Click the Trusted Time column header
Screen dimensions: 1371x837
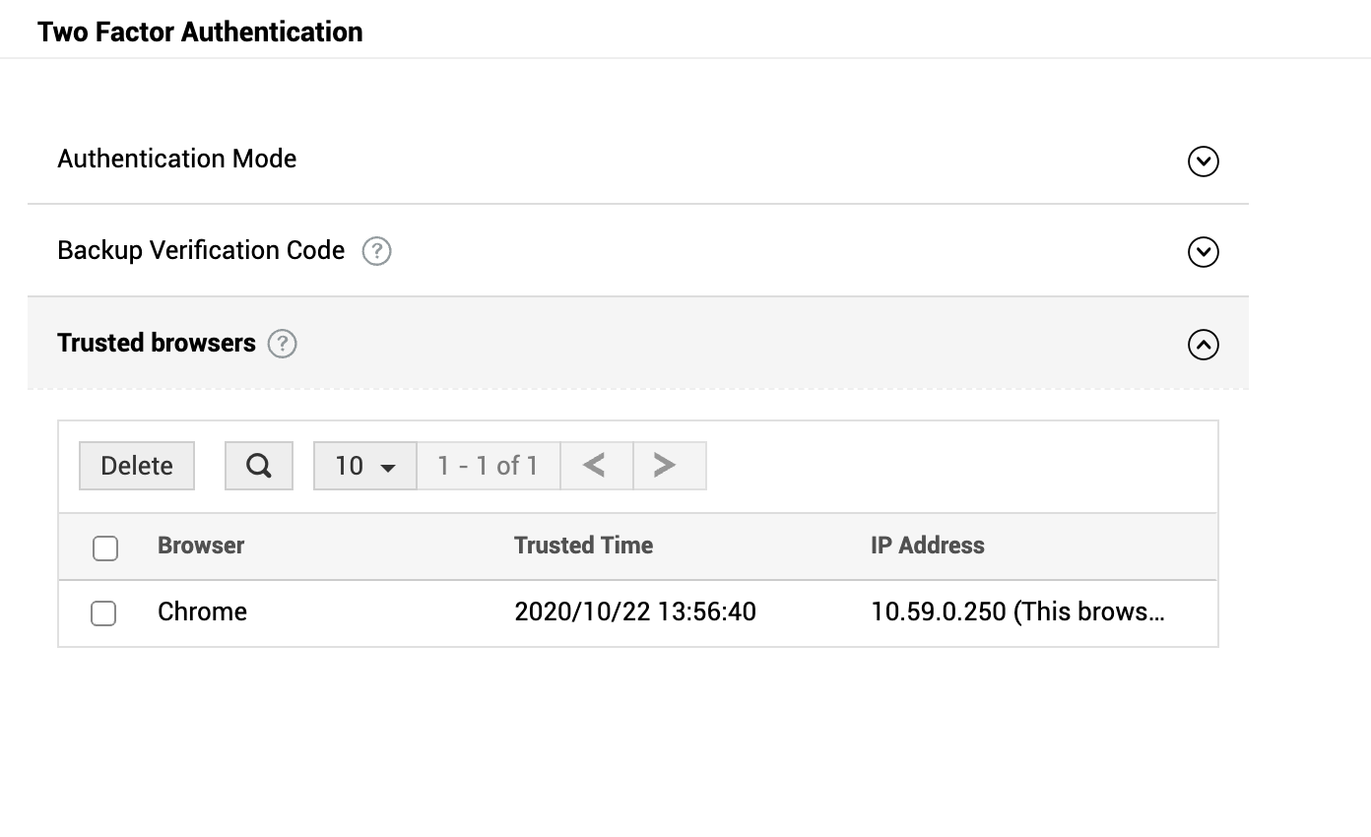(x=583, y=546)
